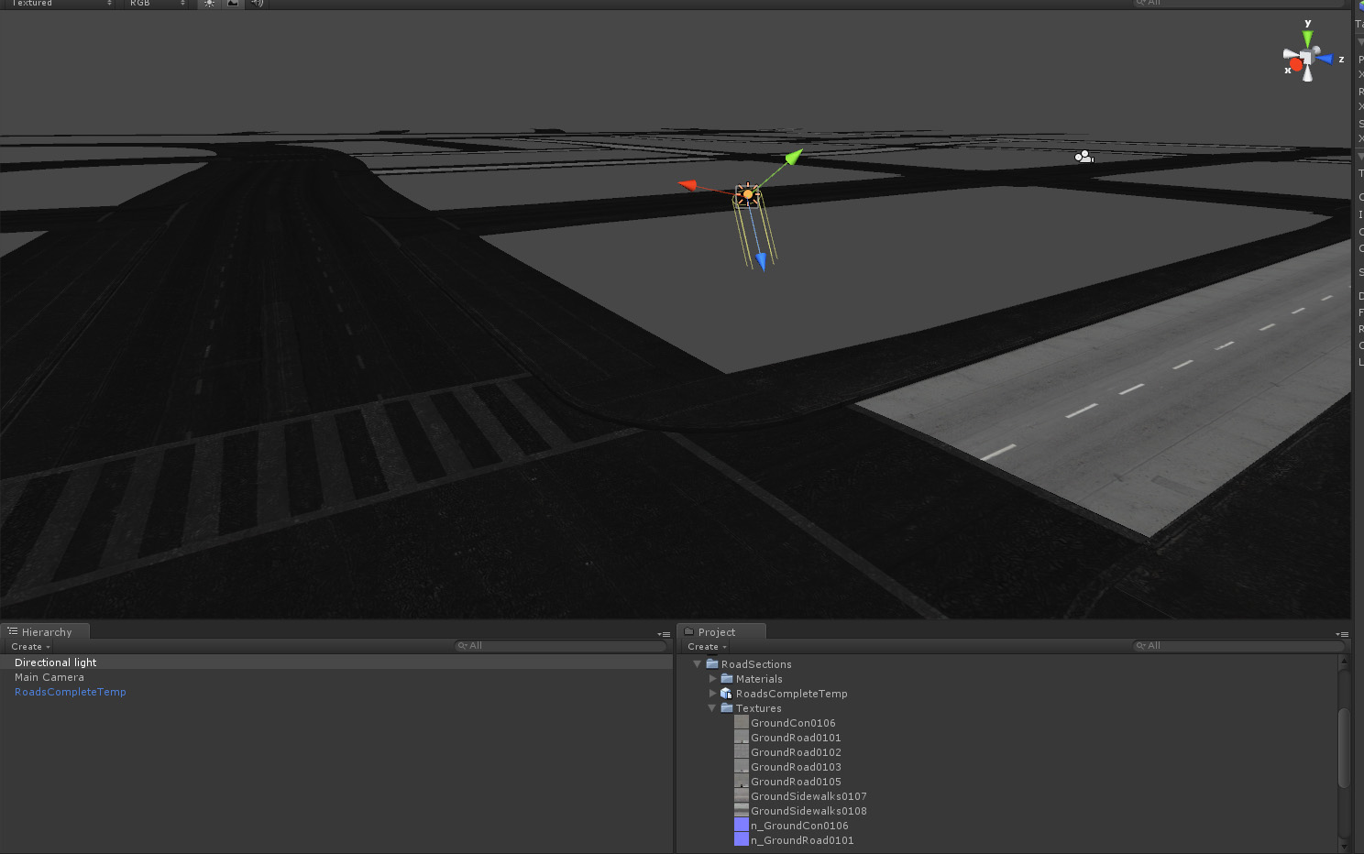Expand the Materials folder

click(x=713, y=679)
